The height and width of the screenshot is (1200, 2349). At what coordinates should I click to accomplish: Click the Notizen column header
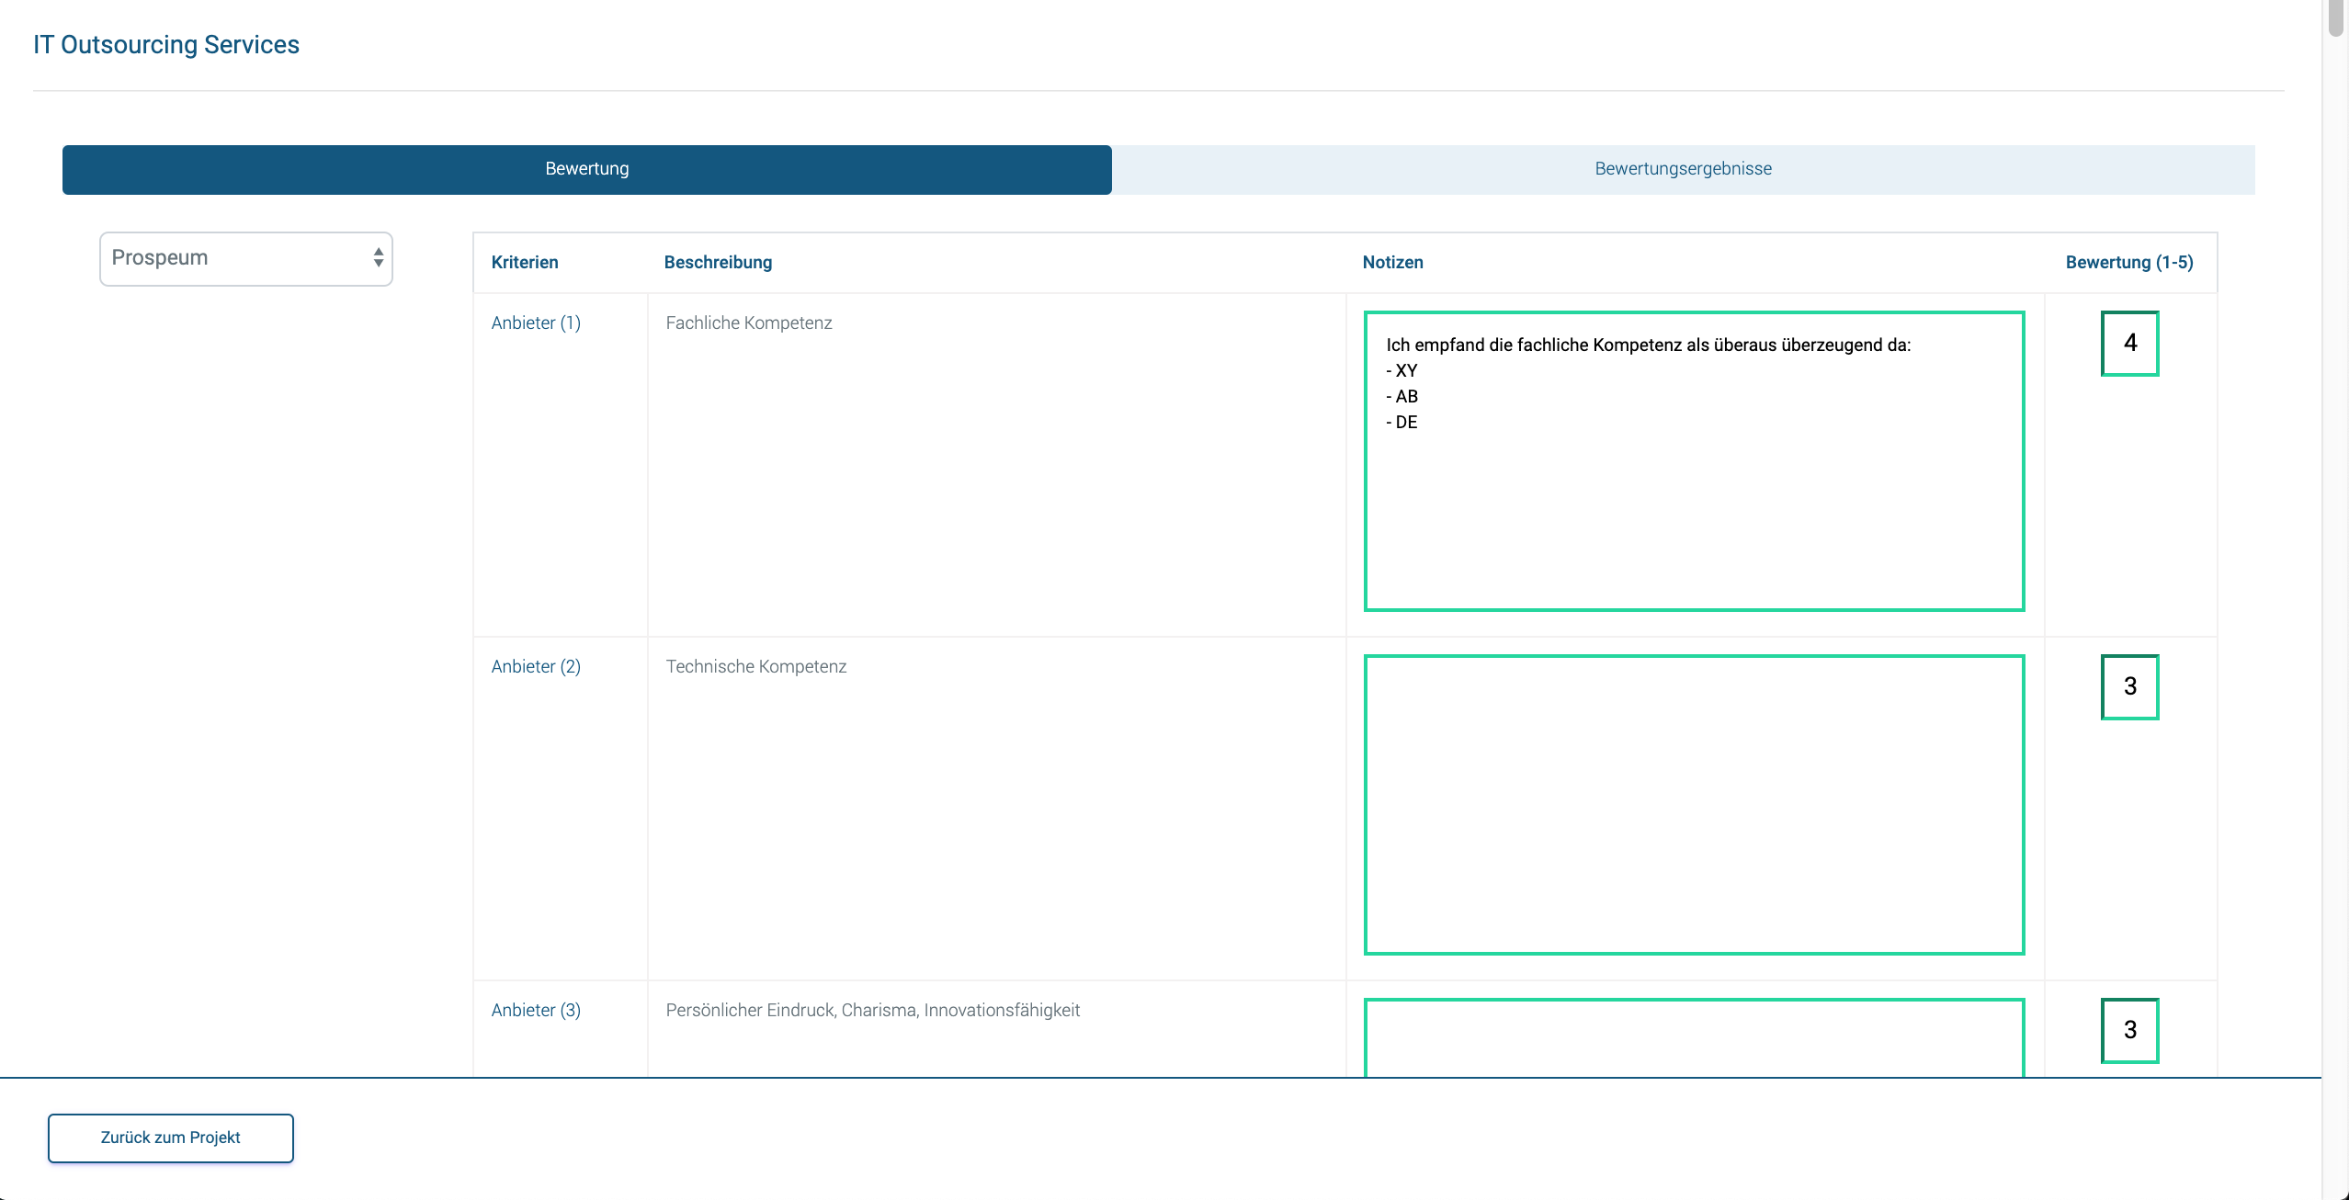coord(1392,263)
